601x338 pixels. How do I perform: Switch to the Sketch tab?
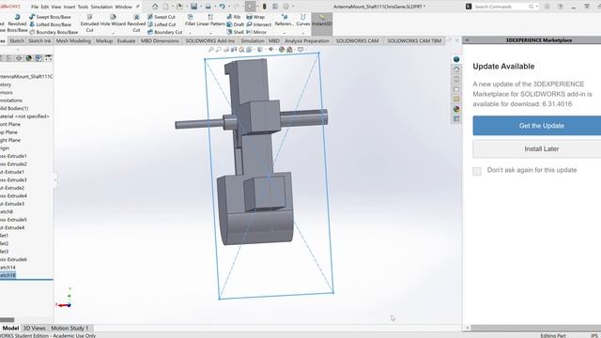coord(17,40)
